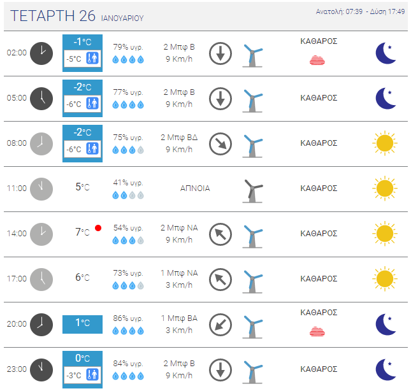Click the southeast wind arrow at 14:00
The width and height of the screenshot is (411, 391).
pos(220,234)
